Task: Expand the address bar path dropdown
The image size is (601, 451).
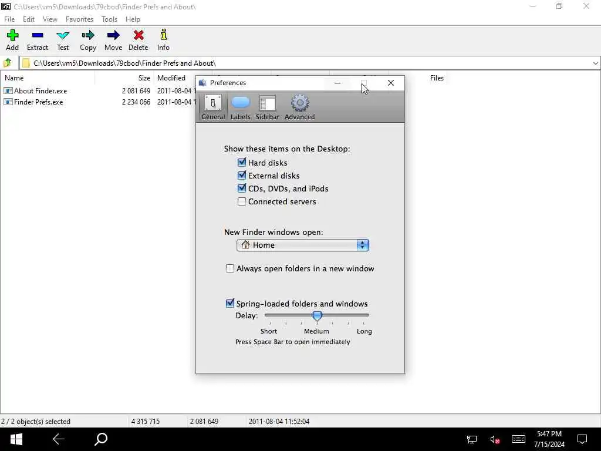Action: click(595, 63)
